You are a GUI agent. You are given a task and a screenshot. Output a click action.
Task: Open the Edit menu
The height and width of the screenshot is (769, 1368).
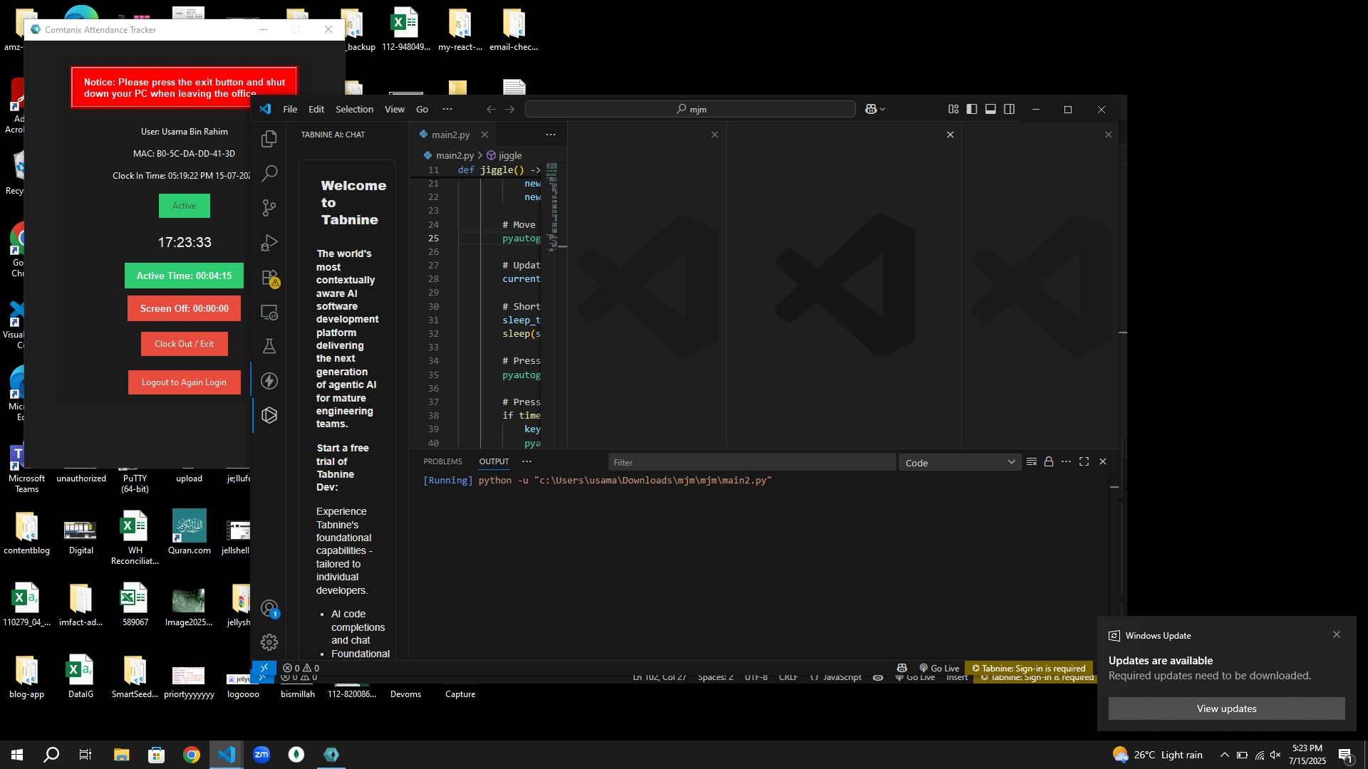(316, 109)
